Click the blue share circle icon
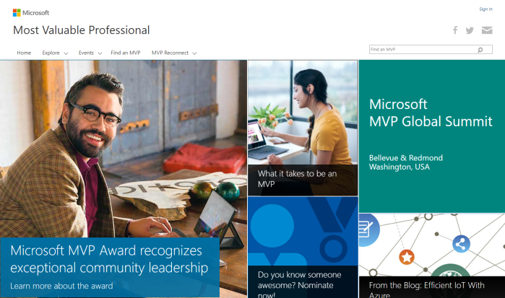505x298 pixels. point(461,245)
